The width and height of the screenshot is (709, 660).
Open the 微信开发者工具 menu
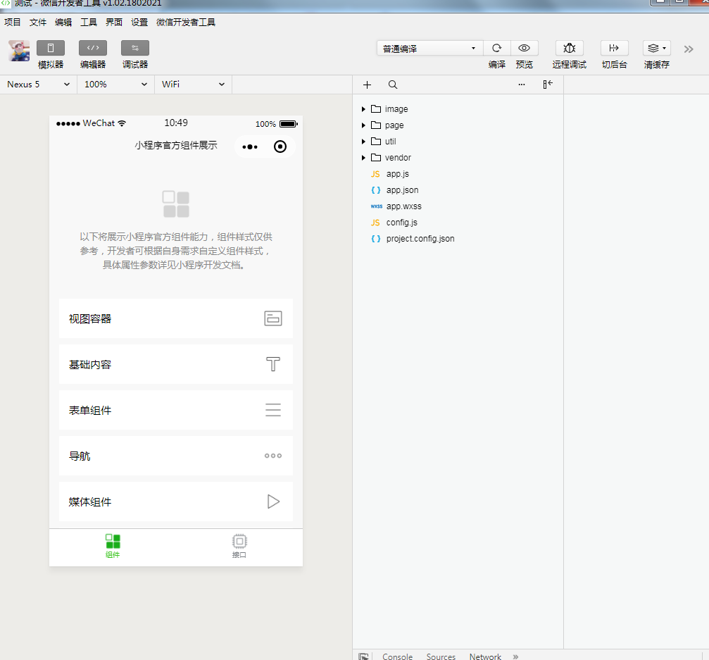pyautogui.click(x=186, y=22)
